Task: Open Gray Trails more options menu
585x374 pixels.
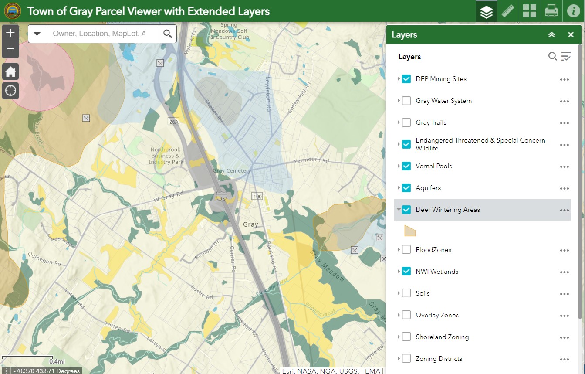Action: [565, 123]
